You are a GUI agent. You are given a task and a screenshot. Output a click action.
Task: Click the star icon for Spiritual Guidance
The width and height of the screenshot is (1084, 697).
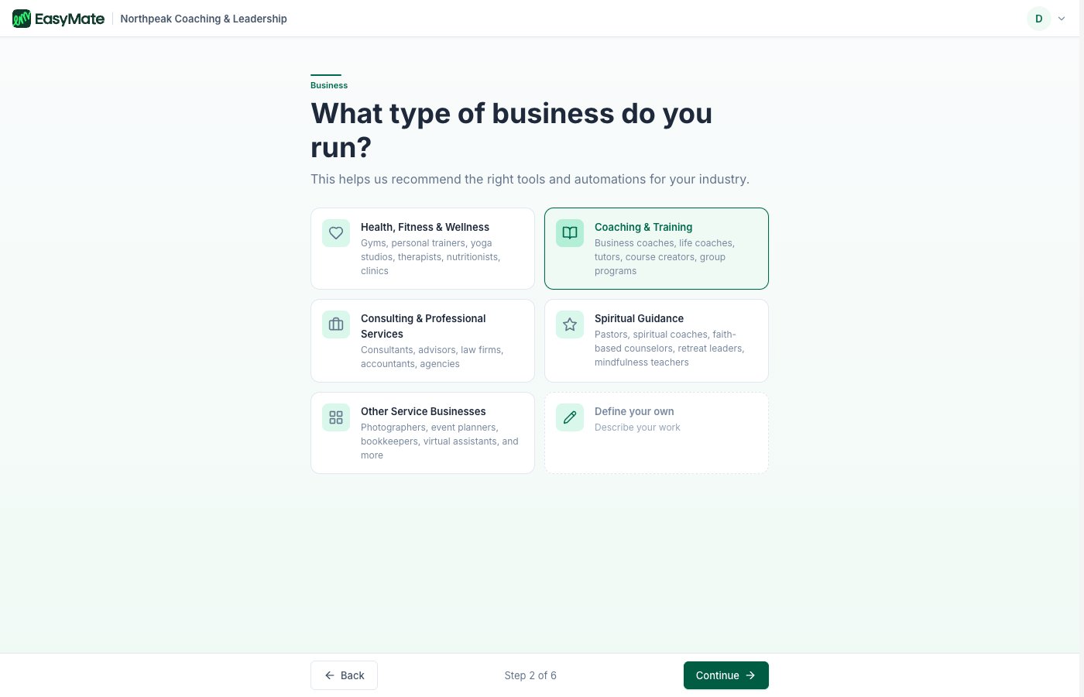click(570, 324)
